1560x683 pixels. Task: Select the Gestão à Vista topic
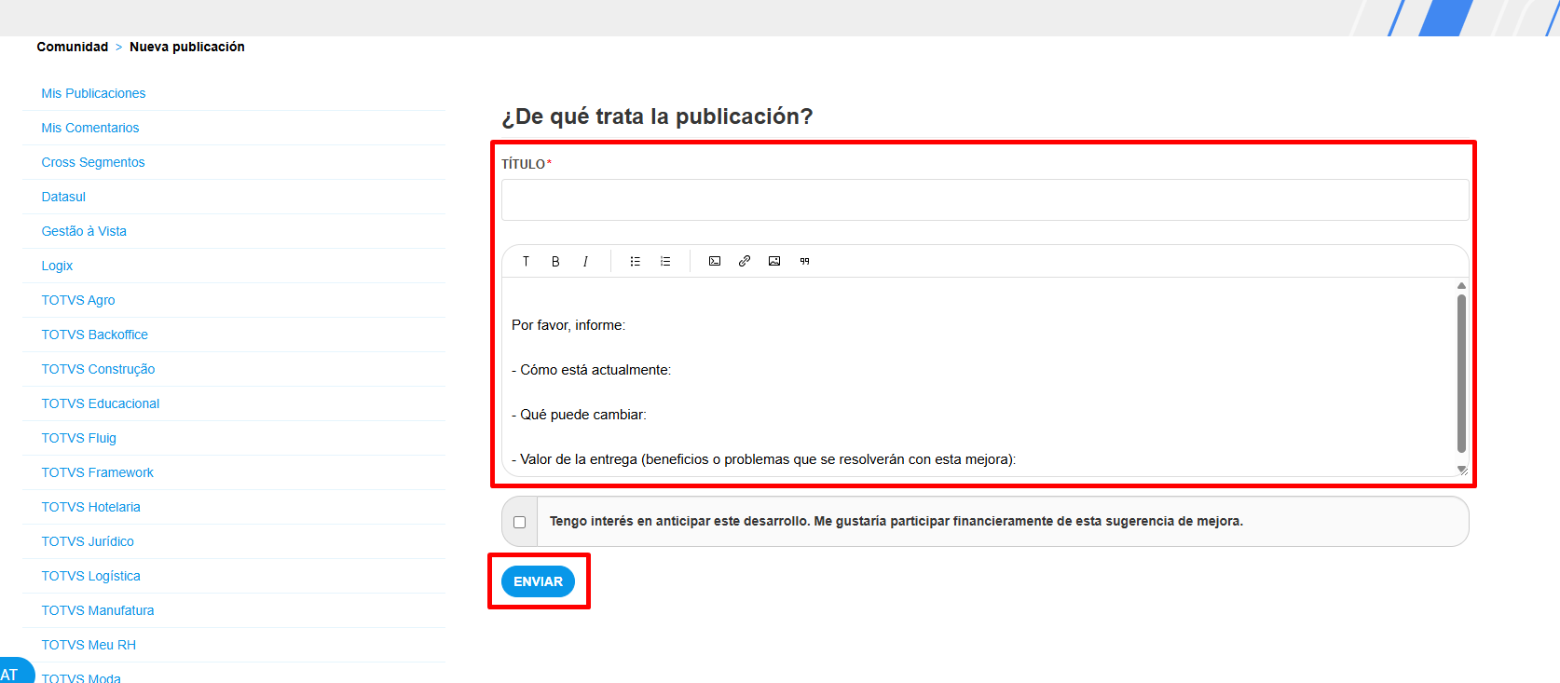[84, 231]
